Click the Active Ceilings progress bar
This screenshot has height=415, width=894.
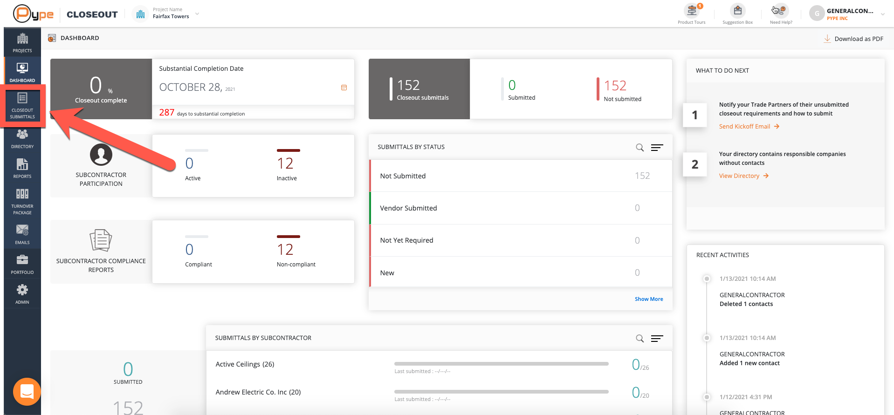click(x=502, y=364)
